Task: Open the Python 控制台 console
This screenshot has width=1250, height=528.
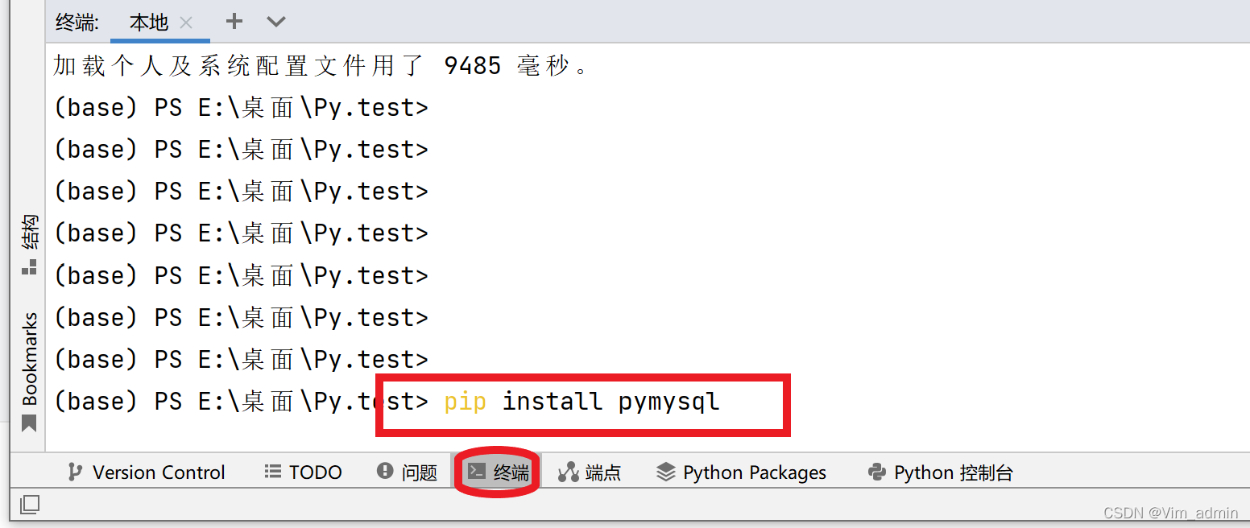Action: click(x=940, y=472)
